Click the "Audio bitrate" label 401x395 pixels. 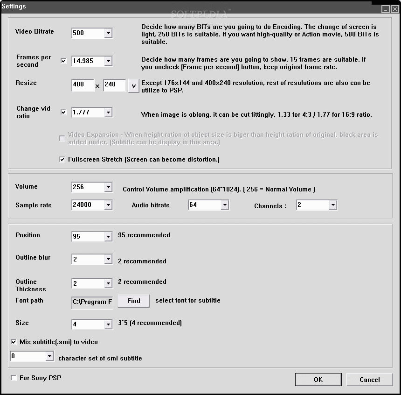(151, 205)
